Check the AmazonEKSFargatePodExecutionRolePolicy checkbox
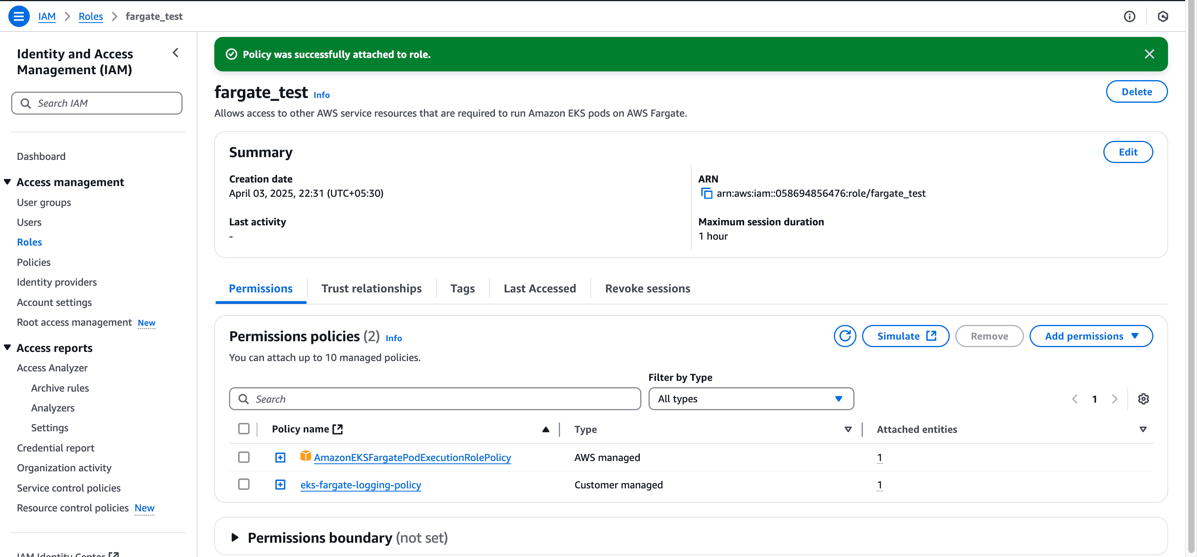The image size is (1197, 557). (244, 457)
